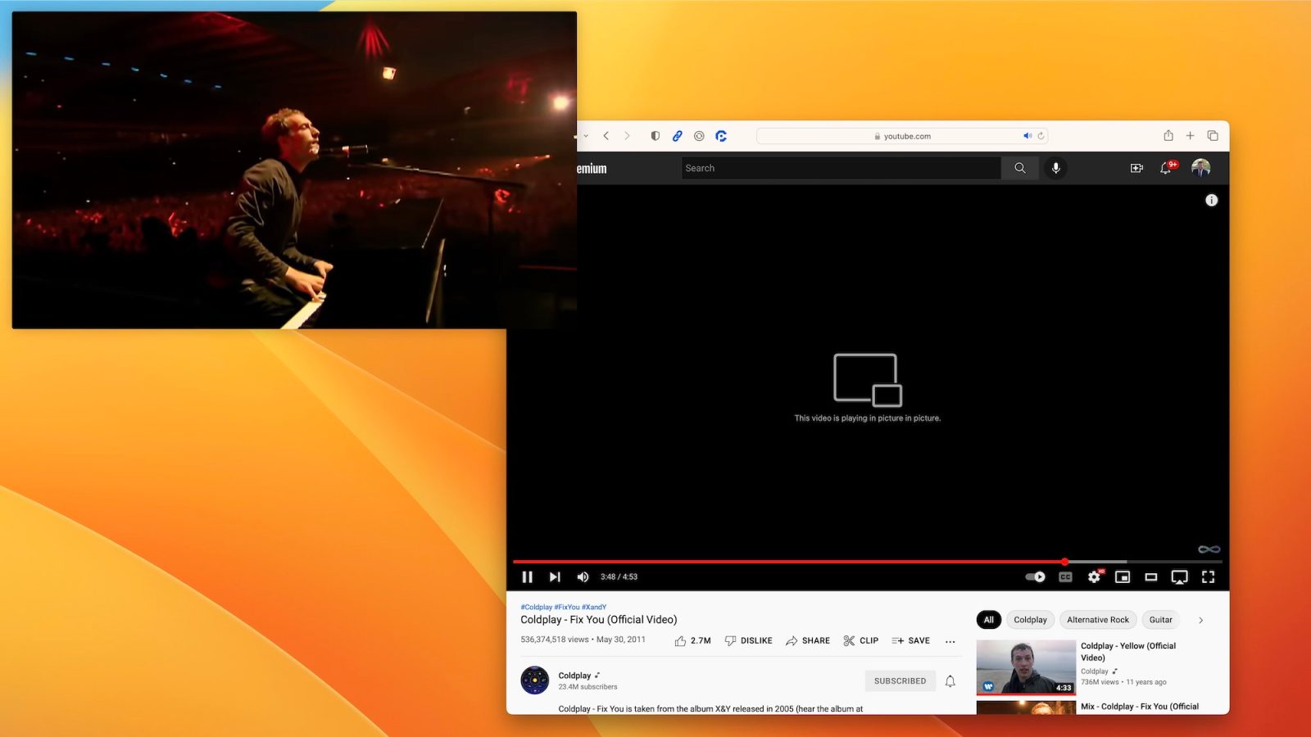Click the AirPlay icon in player controls
Screen dimensions: 1311x737
pos(1179,577)
